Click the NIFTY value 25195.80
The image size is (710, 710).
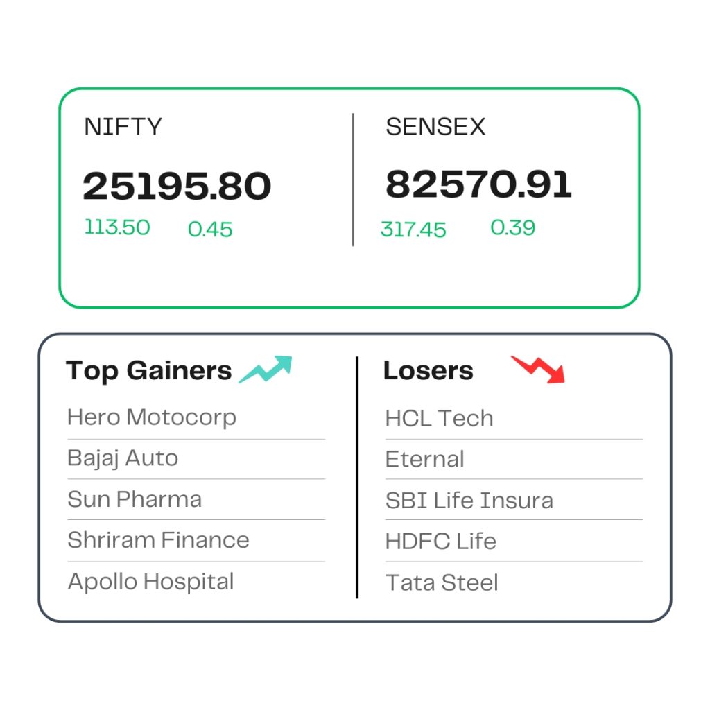[x=177, y=186]
